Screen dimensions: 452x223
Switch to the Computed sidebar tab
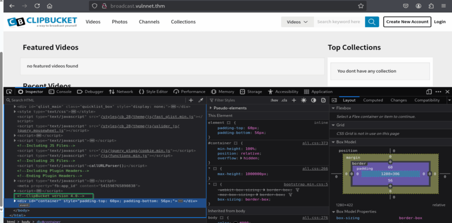373,100
